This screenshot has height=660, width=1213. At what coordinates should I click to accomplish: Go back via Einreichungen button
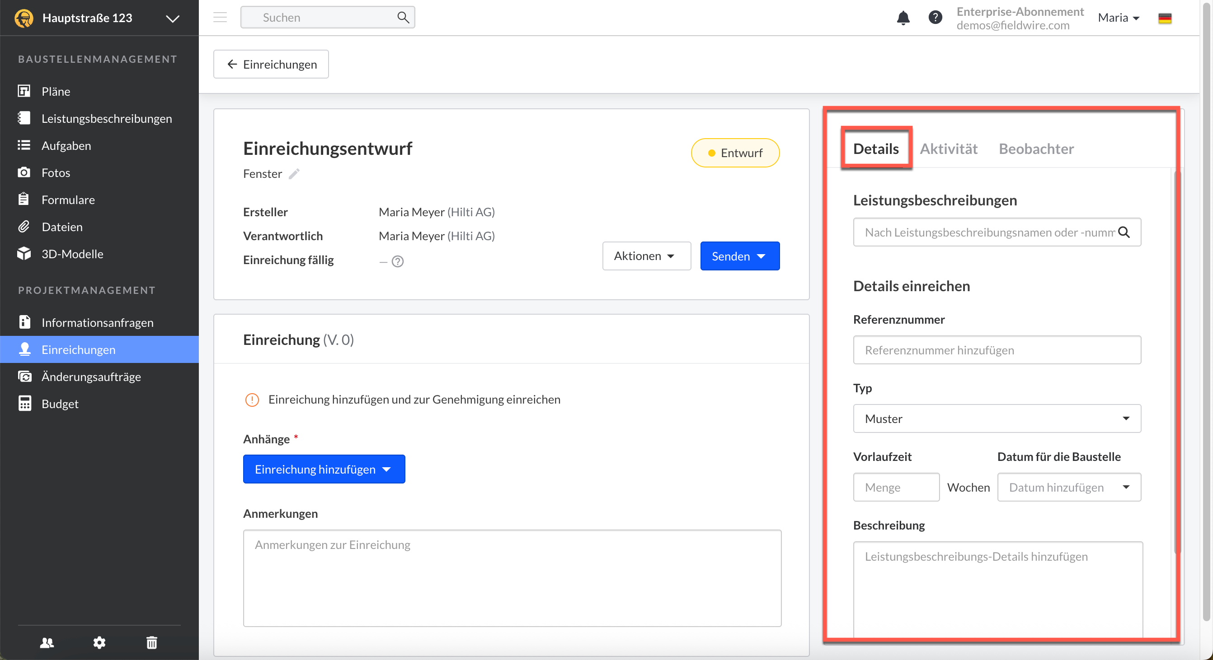[271, 65]
